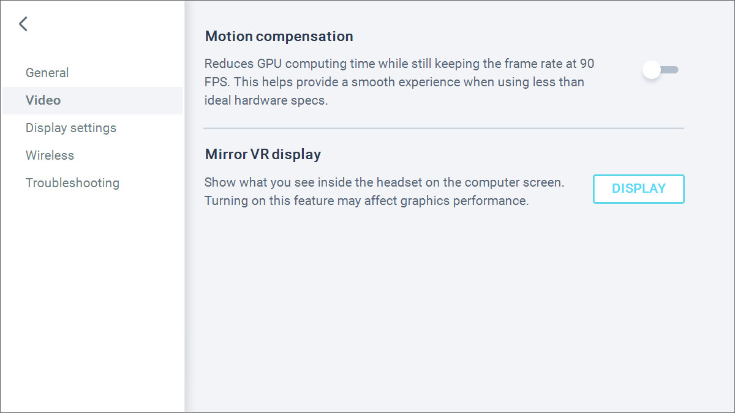Show headset view on computer screen via DISPLAY
The height and width of the screenshot is (413, 735).
[638, 188]
